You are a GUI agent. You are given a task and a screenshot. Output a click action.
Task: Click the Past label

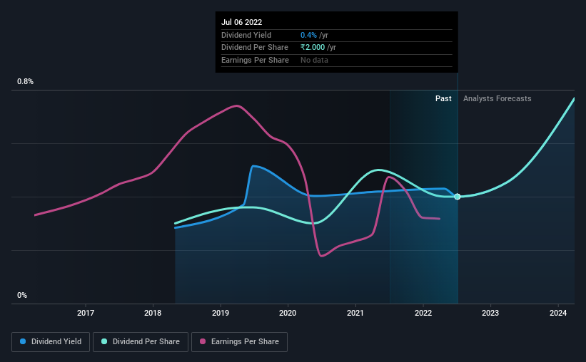click(443, 98)
